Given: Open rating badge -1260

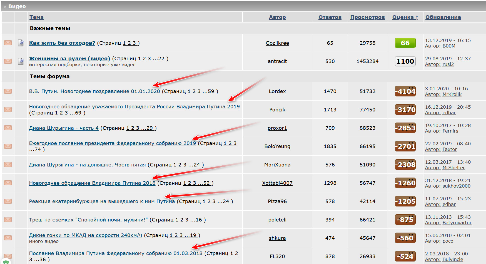Looking at the screenshot, I should pyautogui.click(x=405, y=183).
